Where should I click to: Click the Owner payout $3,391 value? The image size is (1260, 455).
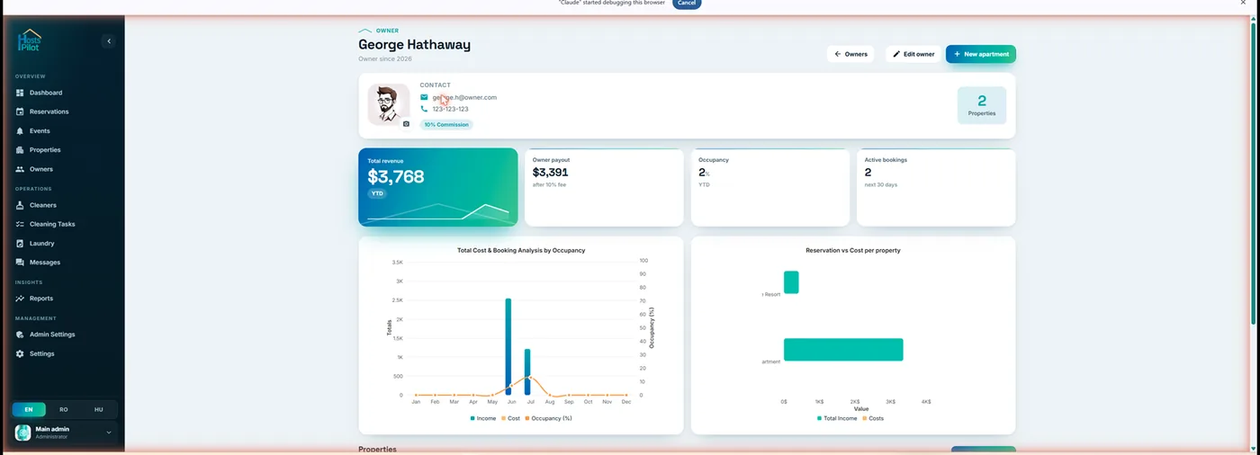click(x=551, y=172)
